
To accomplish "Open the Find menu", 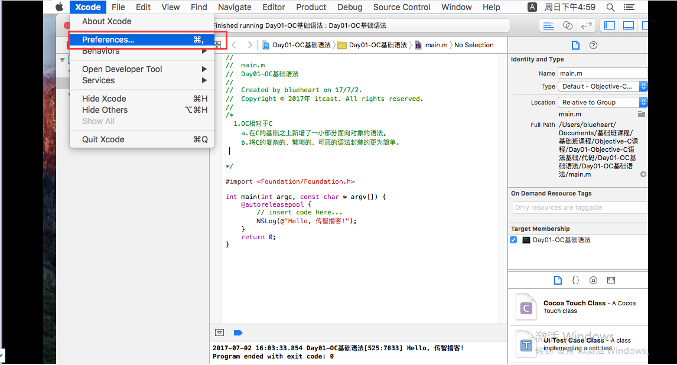I will [x=198, y=7].
